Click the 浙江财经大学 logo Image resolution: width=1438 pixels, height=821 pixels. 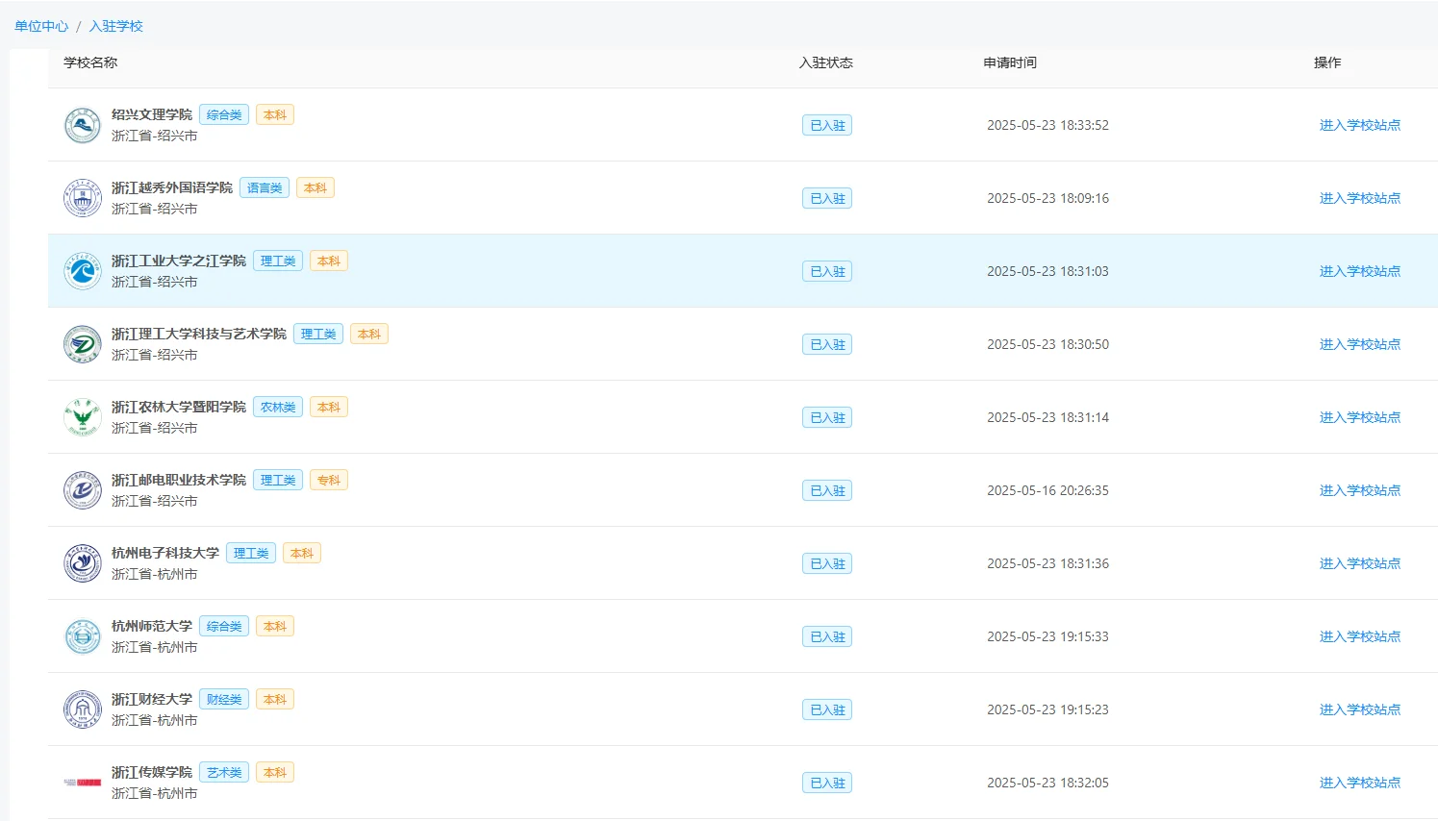click(83, 709)
